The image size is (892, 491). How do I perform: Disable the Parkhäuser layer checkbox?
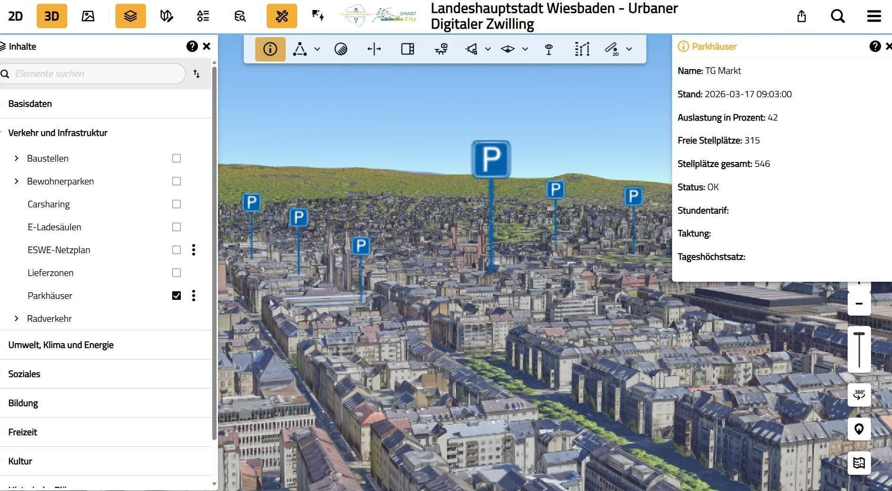point(176,296)
